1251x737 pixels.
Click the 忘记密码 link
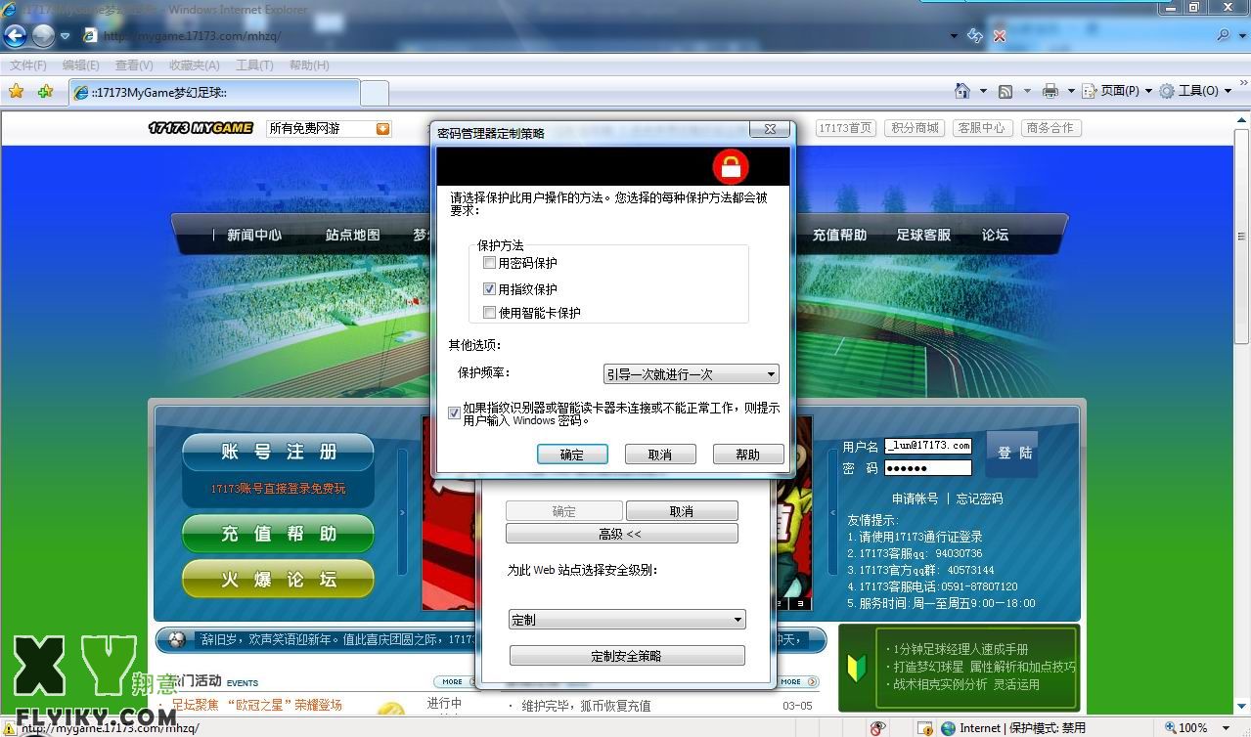coord(979,499)
